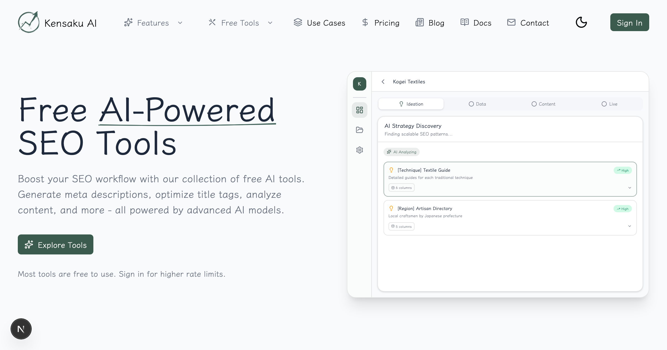Click the Contact nav link
667x350 pixels.
(528, 23)
